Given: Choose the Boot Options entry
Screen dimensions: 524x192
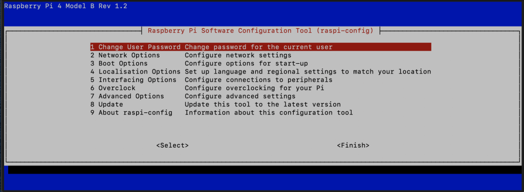Looking at the screenshot, I should tap(260, 63).
